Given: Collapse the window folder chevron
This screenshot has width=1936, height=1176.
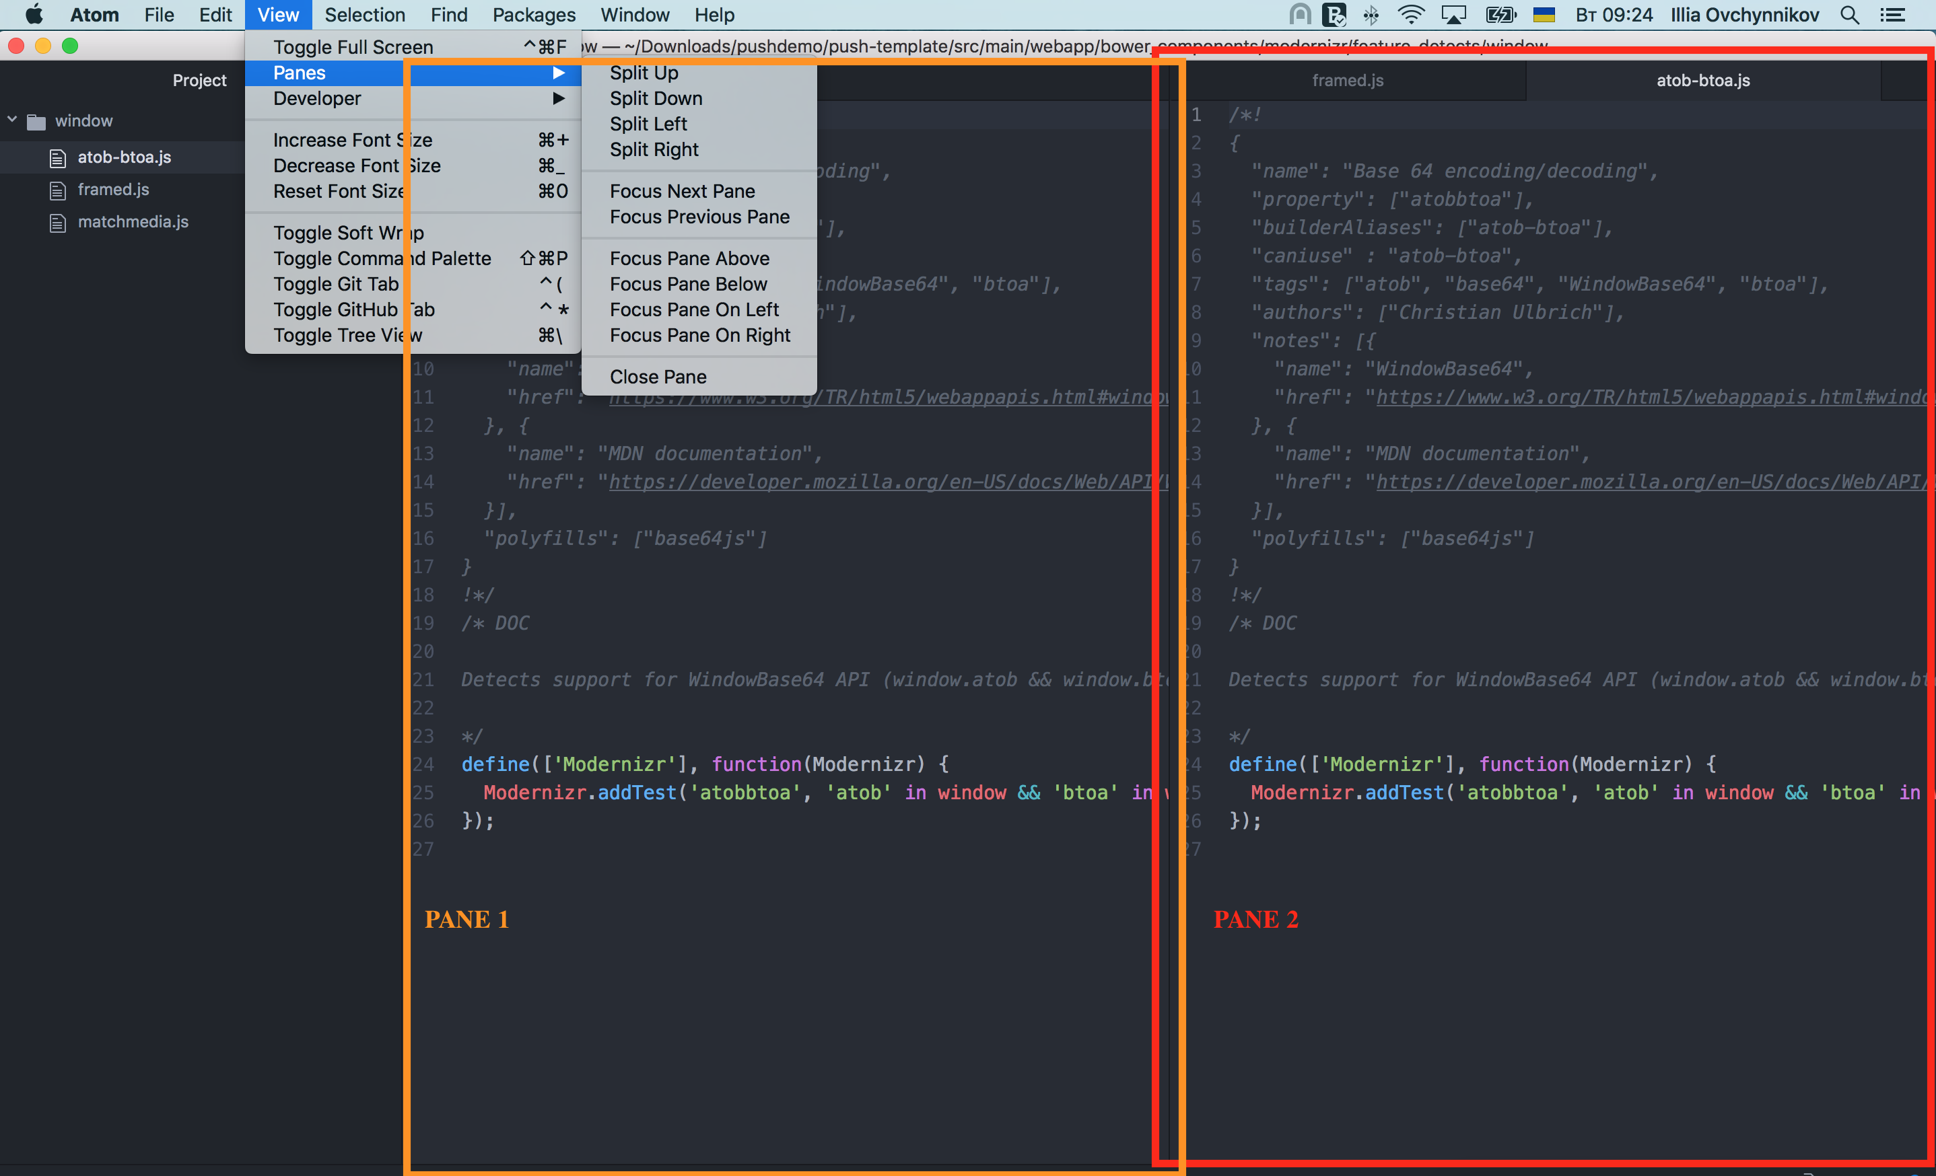Looking at the screenshot, I should pyautogui.click(x=13, y=120).
